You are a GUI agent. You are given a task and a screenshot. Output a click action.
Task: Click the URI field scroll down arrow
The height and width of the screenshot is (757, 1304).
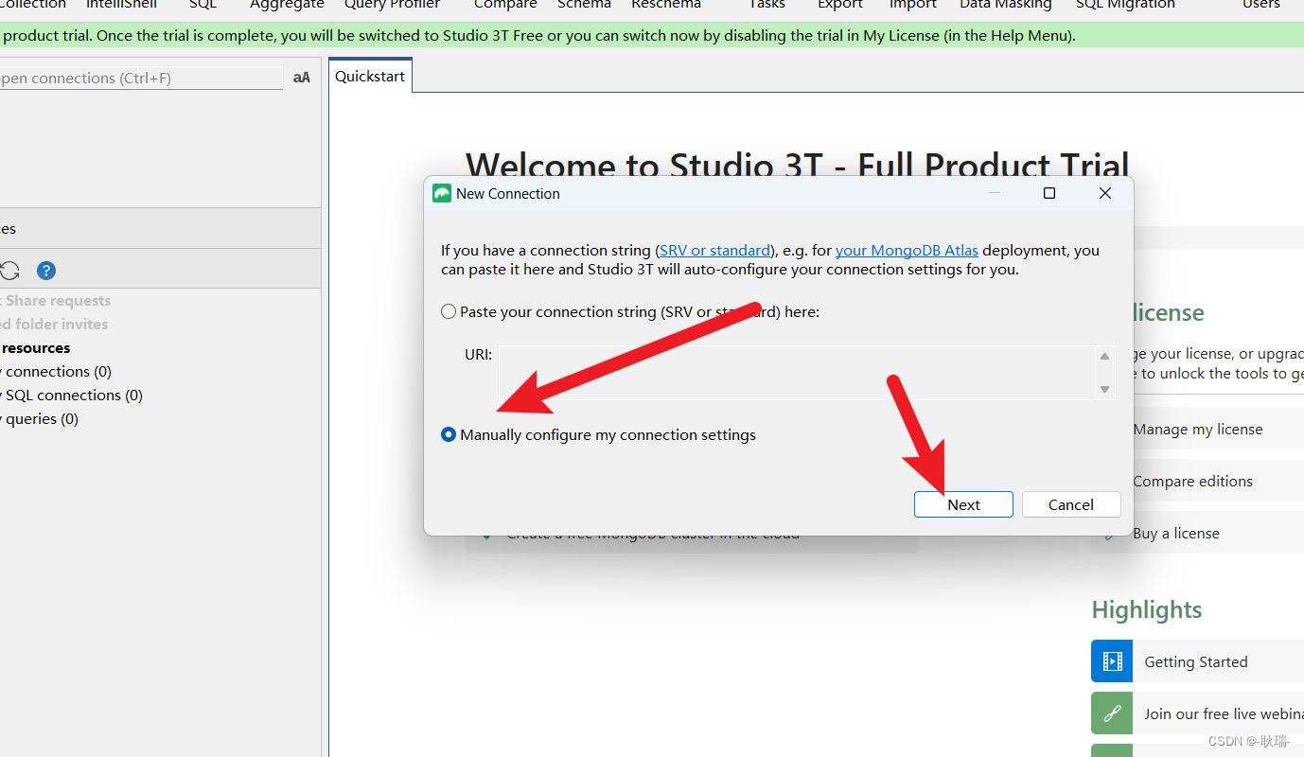tap(1104, 389)
